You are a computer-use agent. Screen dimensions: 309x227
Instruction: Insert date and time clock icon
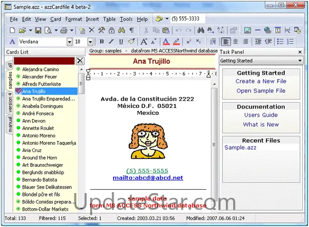[x=298, y=30]
